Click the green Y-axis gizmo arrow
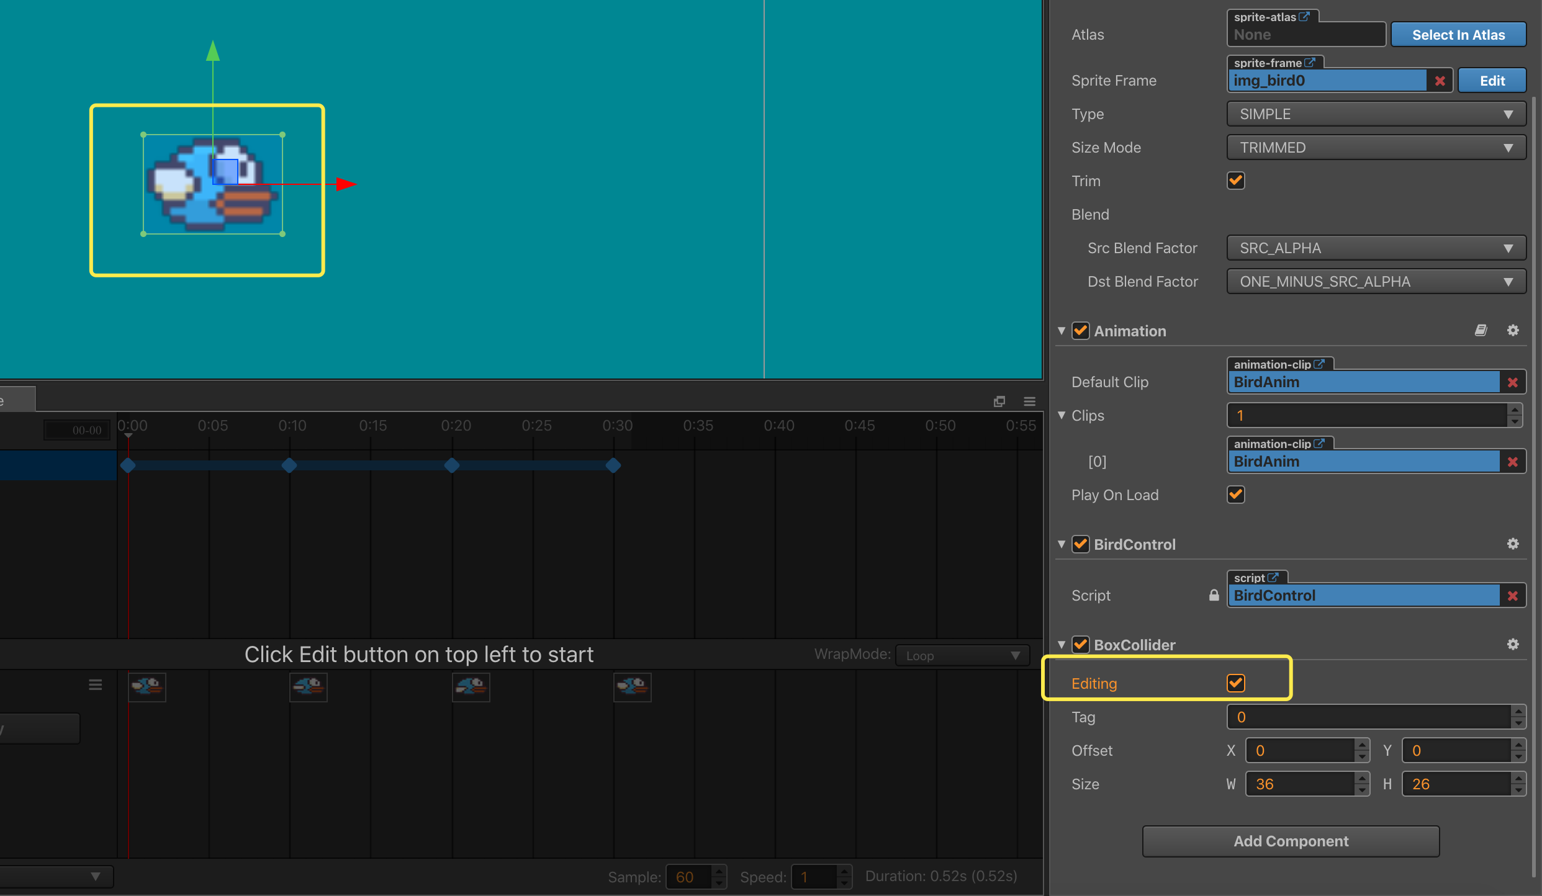This screenshot has height=896, width=1542. [213, 51]
